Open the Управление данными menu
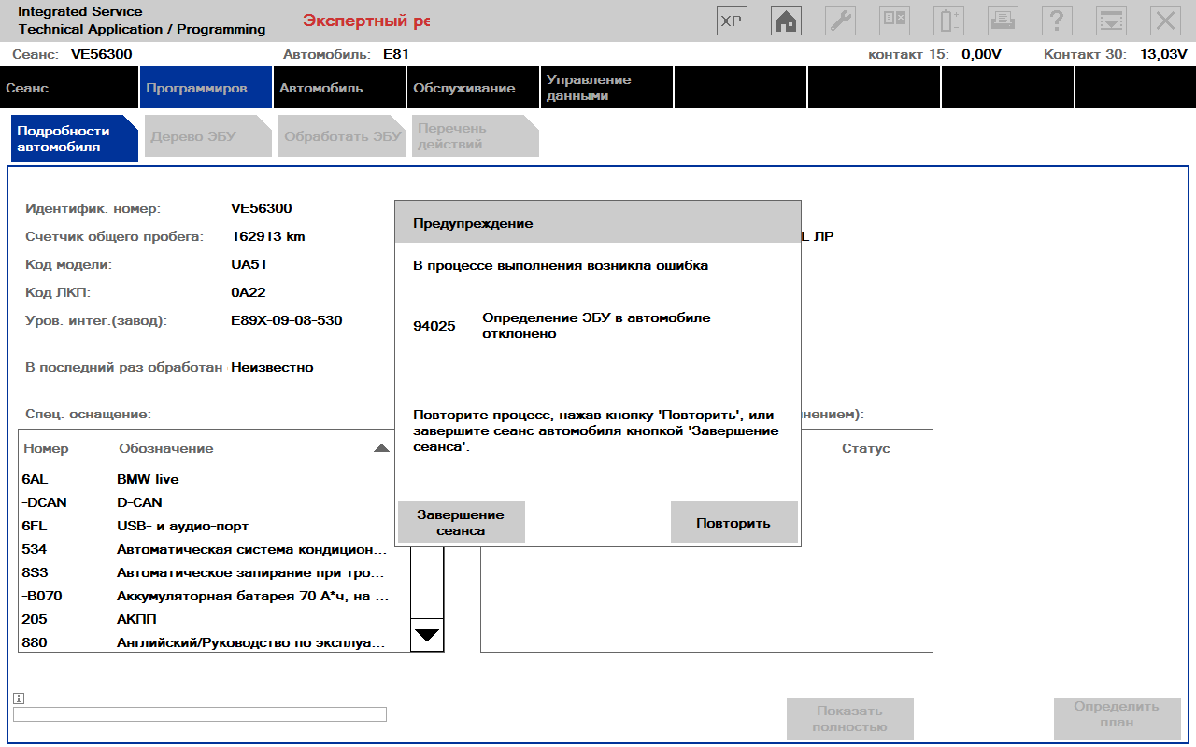The image size is (1196, 747). pyautogui.click(x=606, y=88)
